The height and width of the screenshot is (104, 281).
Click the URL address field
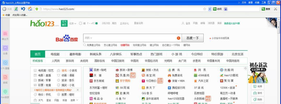[x=122, y=9]
